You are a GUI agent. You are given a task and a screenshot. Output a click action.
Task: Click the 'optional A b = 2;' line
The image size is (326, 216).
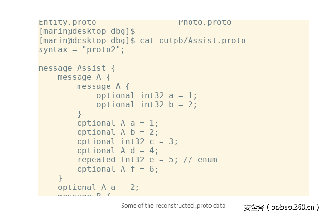pyautogui.click(x=118, y=132)
